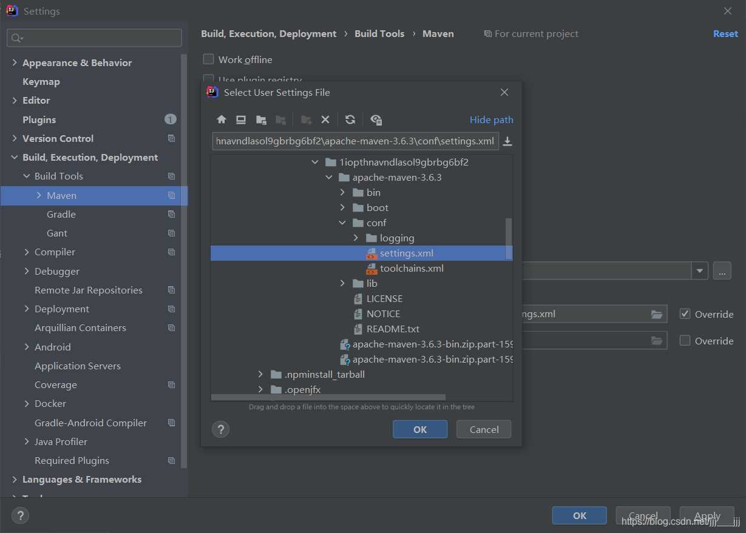Toggle Override for local repository
This screenshot has width=746, height=533.
[x=685, y=341]
